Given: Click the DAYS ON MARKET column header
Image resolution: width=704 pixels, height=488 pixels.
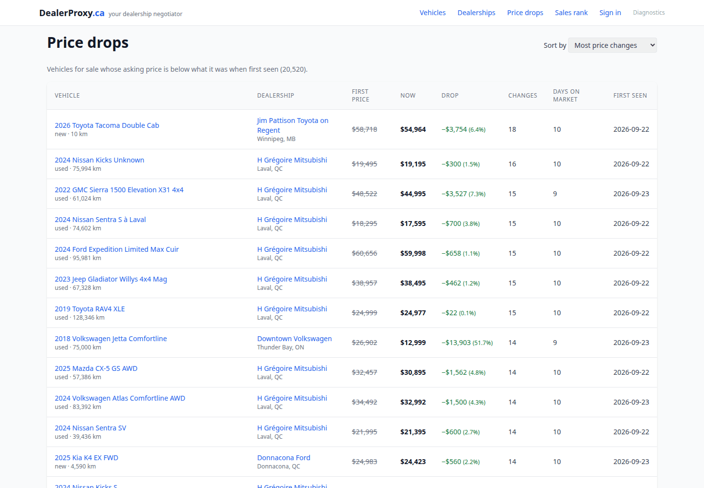Looking at the screenshot, I should 566,96.
